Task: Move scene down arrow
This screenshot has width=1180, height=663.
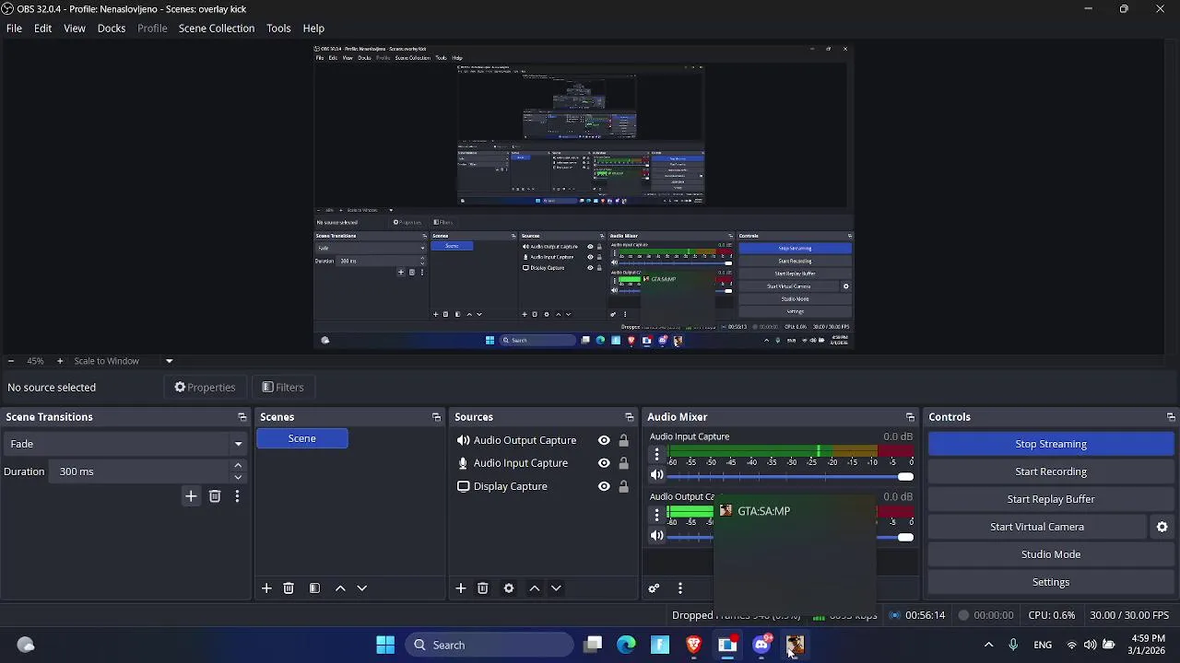Action: (362, 588)
